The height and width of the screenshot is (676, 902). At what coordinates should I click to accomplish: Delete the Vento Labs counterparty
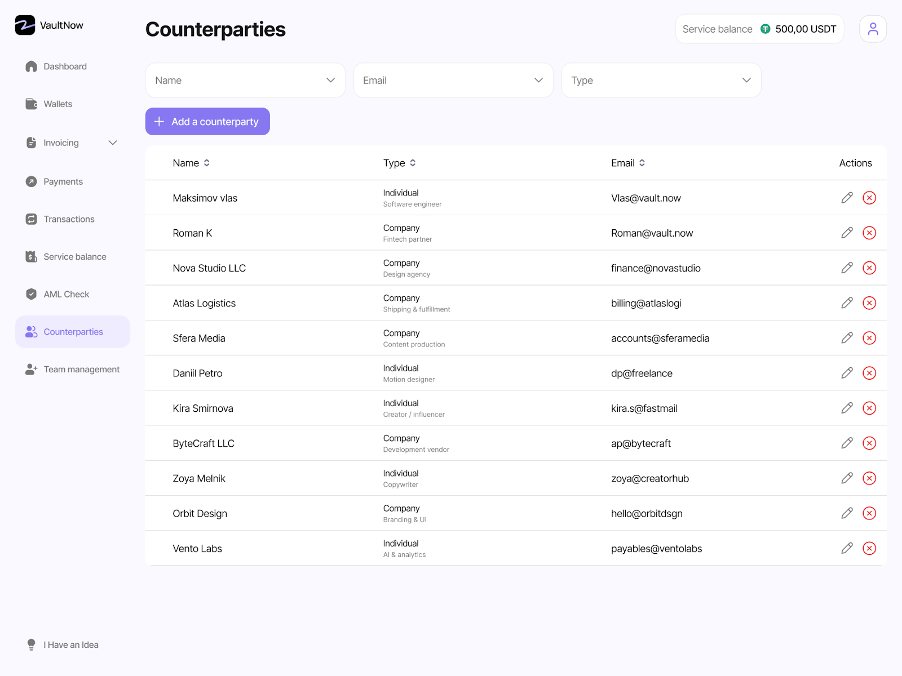click(x=869, y=548)
